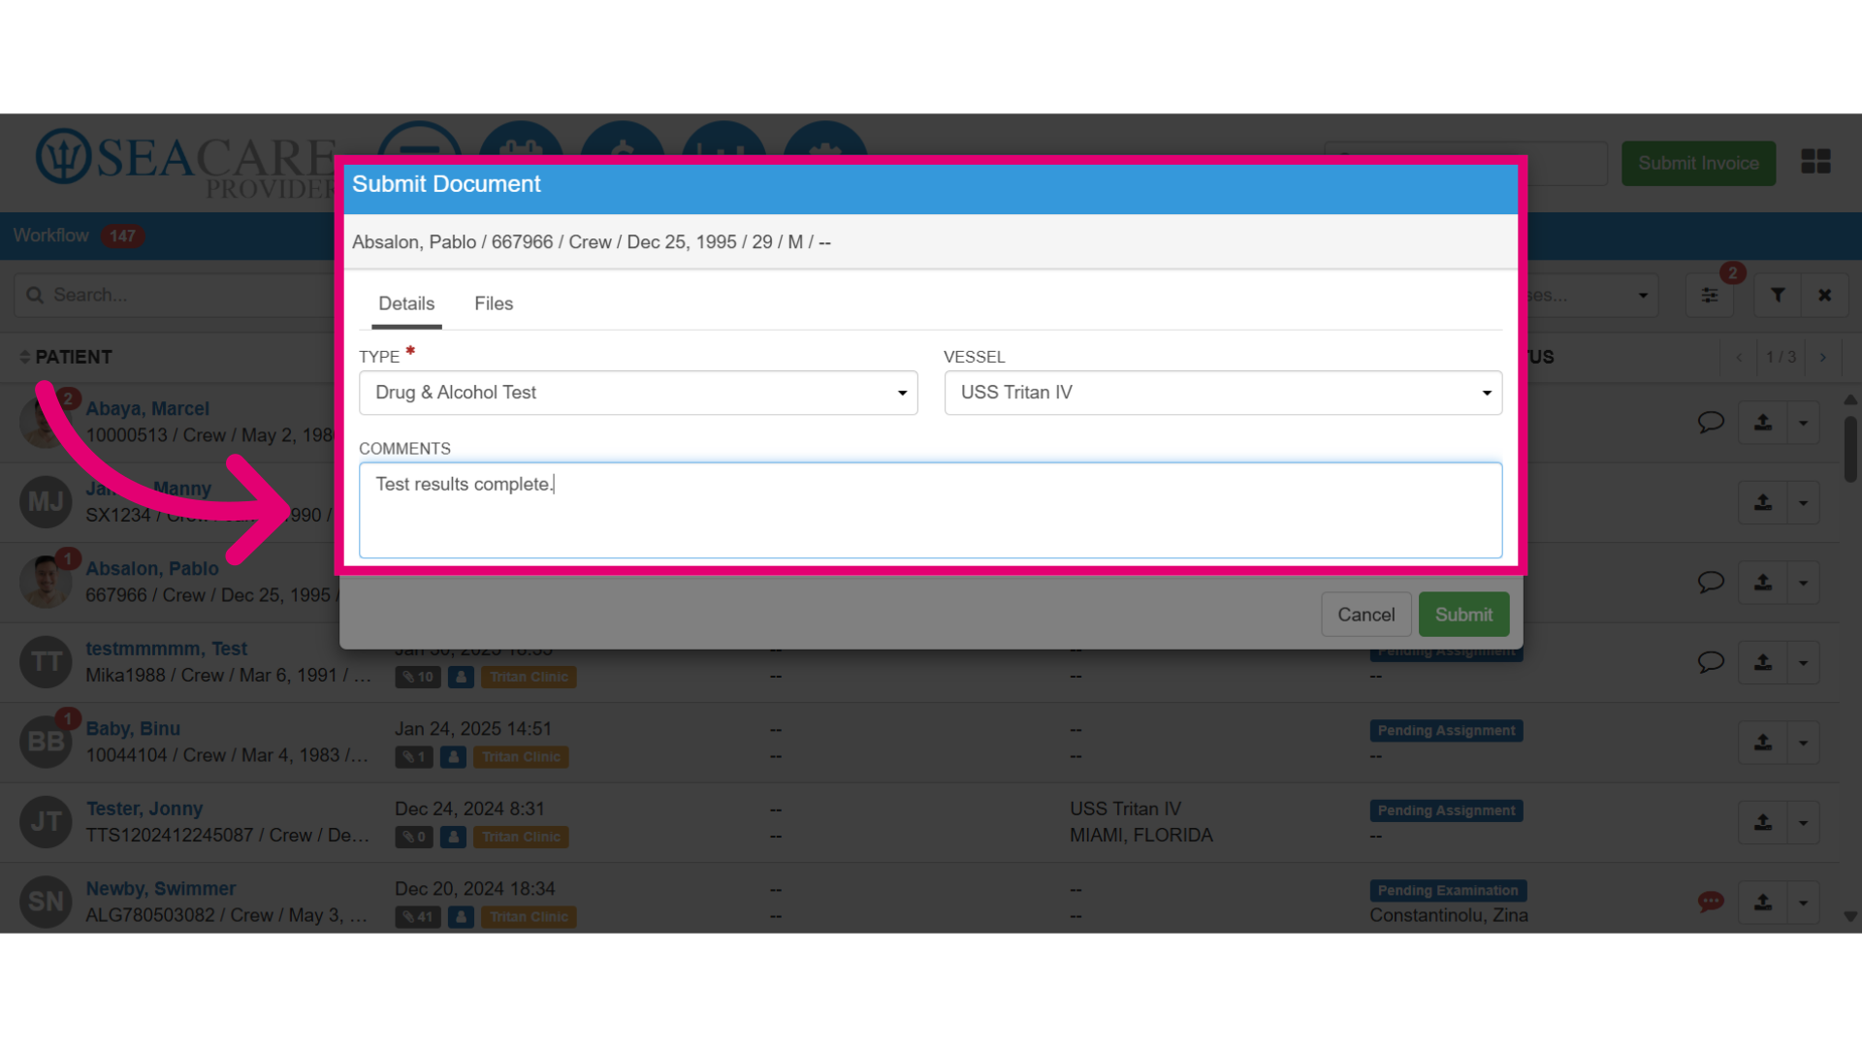Image resolution: width=1862 pixels, height=1047 pixels.
Task: Upload a document for Newby, Swimmer
Action: (x=1763, y=903)
